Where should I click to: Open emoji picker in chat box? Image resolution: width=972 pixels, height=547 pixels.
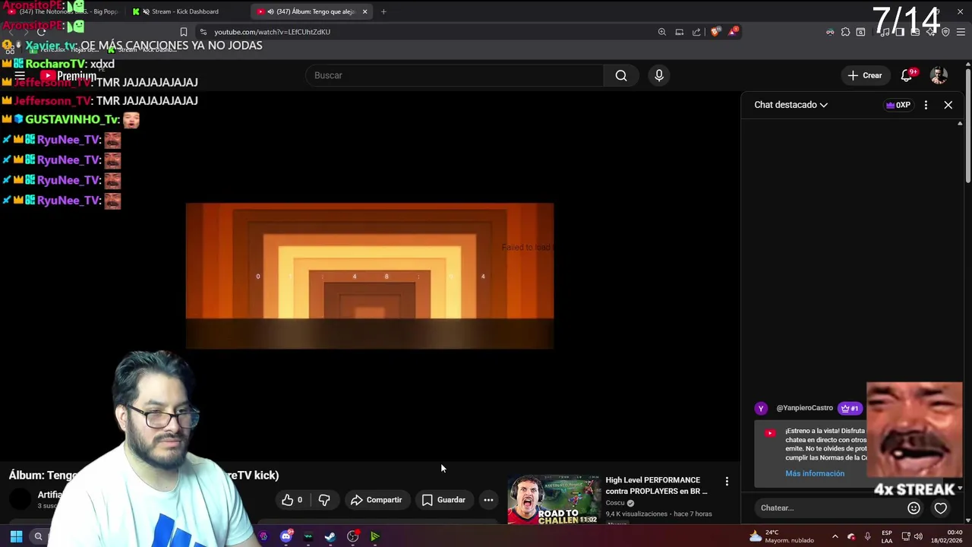tap(914, 508)
